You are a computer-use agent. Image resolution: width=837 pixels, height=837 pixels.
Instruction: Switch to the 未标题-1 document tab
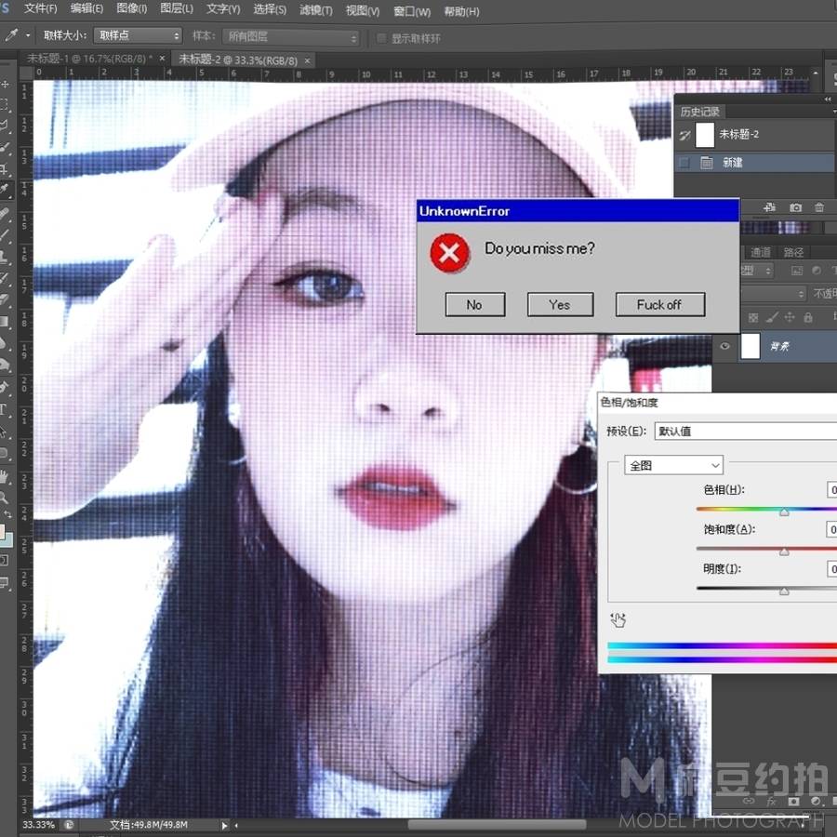coord(89,59)
